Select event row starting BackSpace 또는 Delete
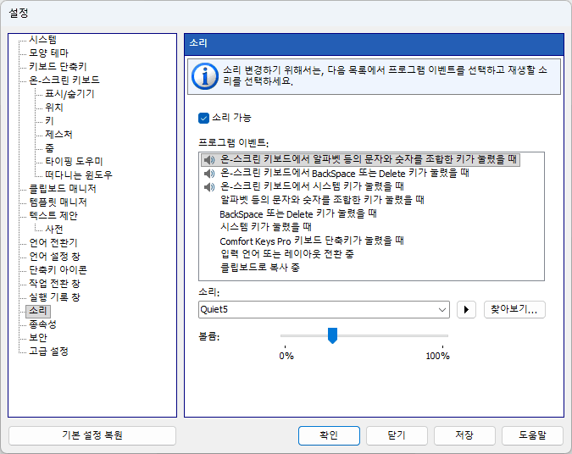This screenshot has width=572, height=454. [x=298, y=214]
